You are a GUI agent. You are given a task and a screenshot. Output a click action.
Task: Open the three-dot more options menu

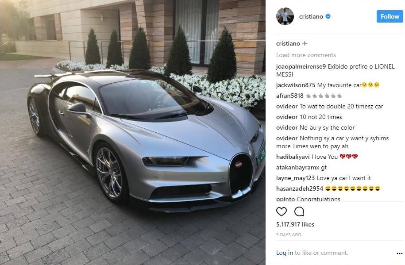pos(399,253)
